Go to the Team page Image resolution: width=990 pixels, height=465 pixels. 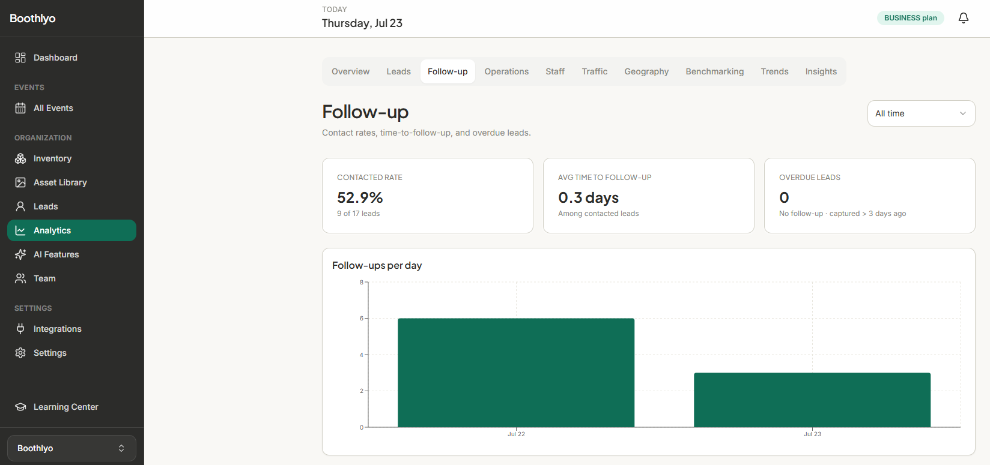point(71,278)
